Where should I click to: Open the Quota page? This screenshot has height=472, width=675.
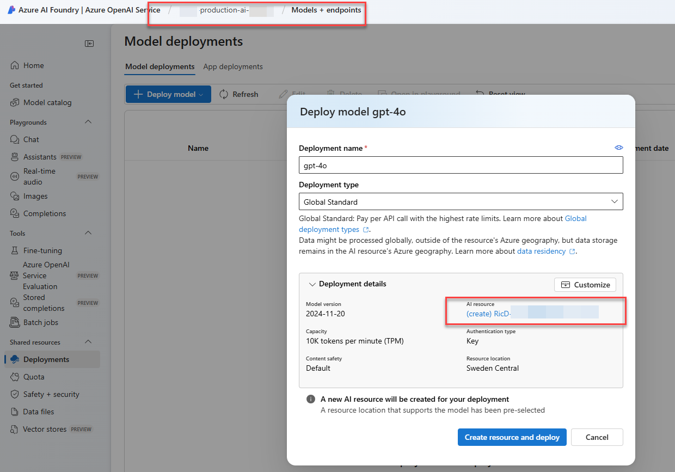31,377
